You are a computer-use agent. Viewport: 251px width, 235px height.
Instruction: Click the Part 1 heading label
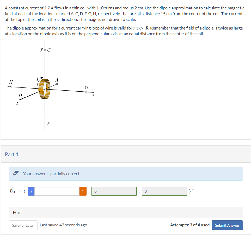coord(12,154)
